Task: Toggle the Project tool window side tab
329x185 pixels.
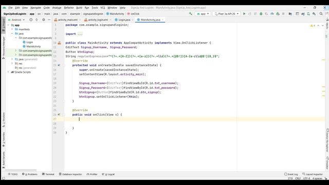Action: pyautogui.click(x=4, y=25)
